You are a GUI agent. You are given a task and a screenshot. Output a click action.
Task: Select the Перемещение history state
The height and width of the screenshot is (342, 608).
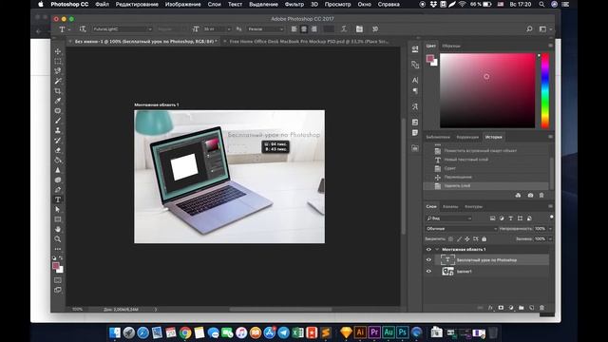[458, 177]
